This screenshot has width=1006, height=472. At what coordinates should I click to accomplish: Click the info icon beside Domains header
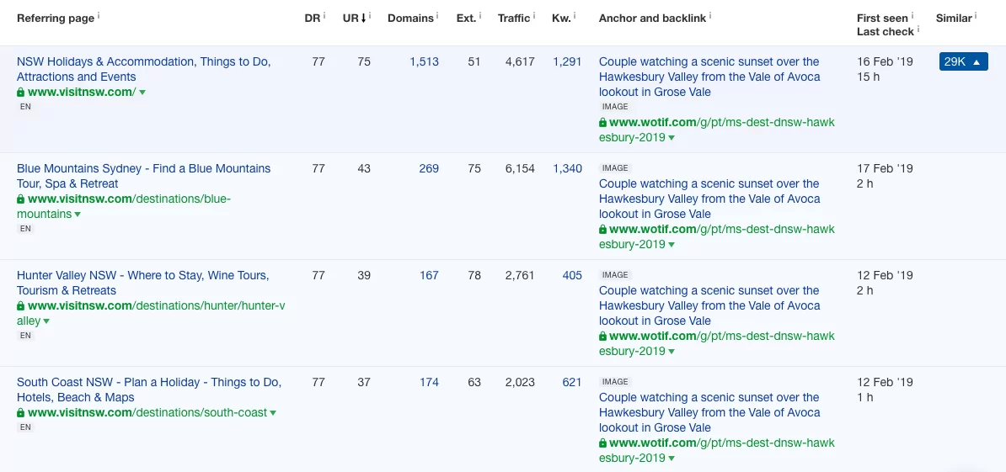(x=437, y=15)
